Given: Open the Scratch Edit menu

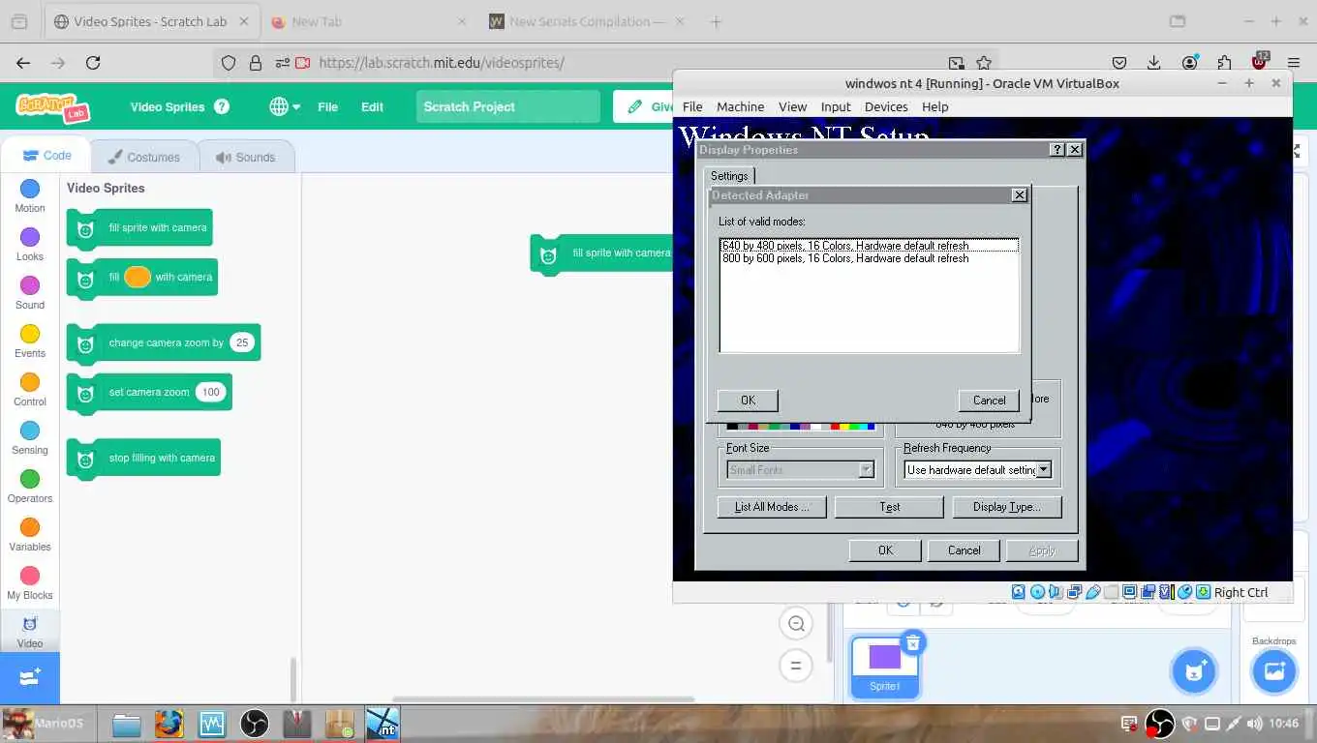Looking at the screenshot, I should (372, 106).
